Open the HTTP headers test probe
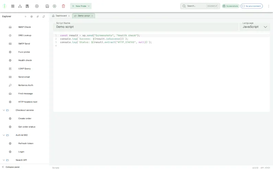The height and width of the screenshot is (170, 273). [28, 102]
